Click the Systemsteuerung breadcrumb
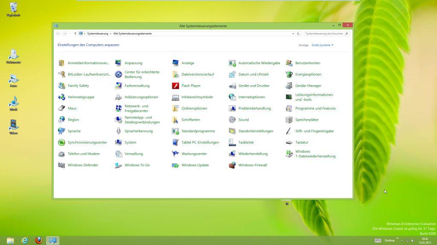 point(98,34)
